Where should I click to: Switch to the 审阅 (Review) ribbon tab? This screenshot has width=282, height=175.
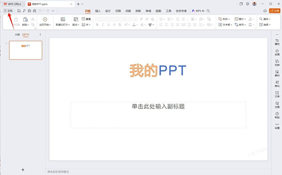tap(148, 11)
